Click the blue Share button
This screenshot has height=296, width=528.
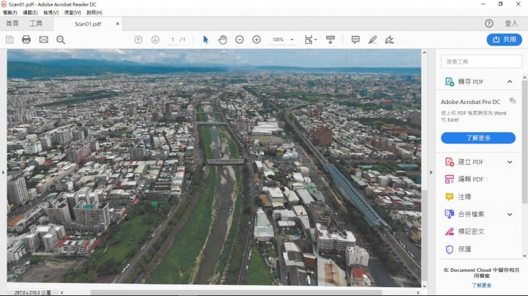tap(504, 40)
